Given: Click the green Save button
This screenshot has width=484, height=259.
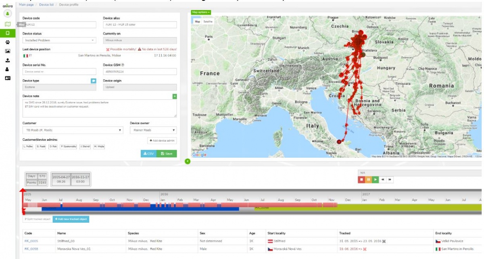Looking at the screenshot, I should 166,154.
